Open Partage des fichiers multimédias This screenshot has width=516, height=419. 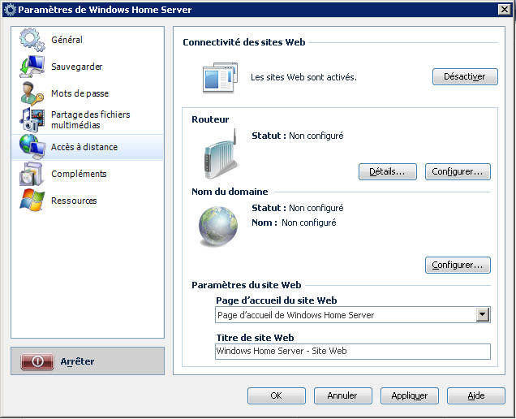click(88, 119)
